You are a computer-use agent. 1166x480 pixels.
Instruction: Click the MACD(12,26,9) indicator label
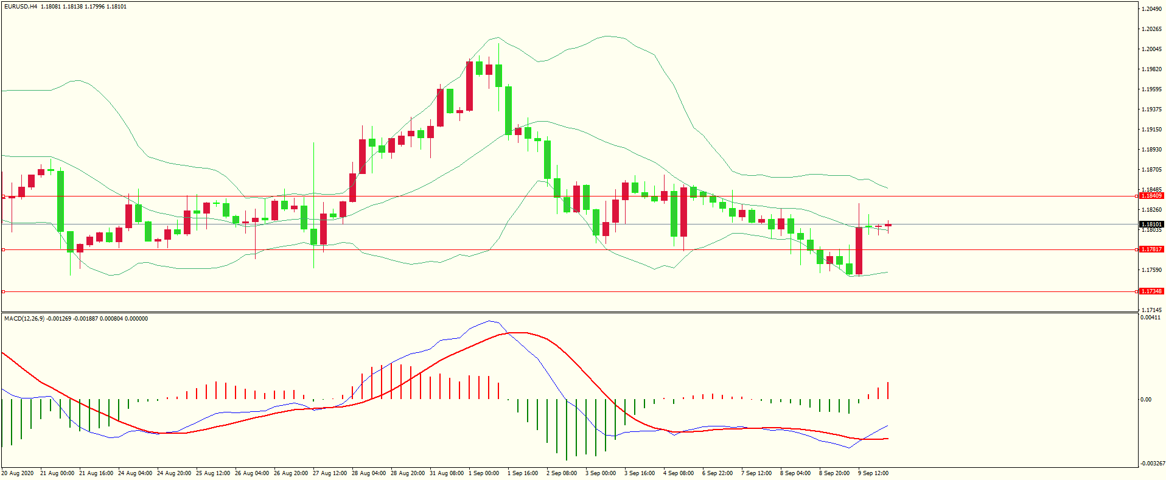coord(24,319)
